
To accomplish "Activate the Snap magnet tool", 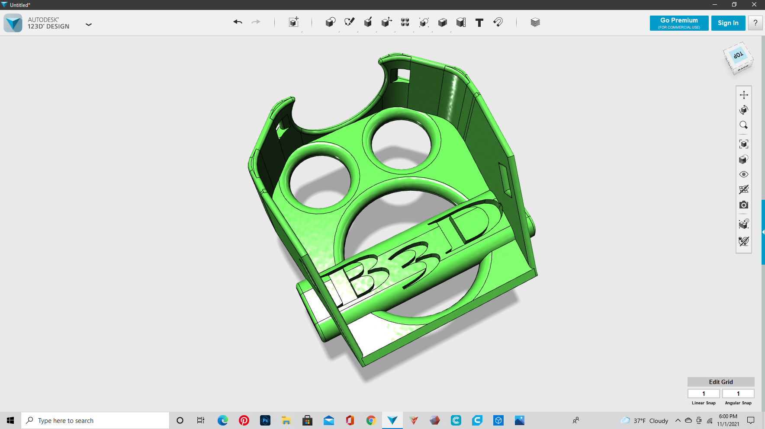I will tap(498, 22).
